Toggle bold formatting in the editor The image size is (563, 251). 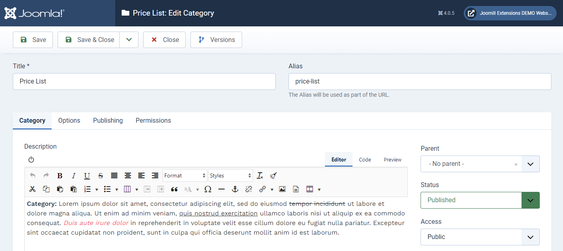(x=60, y=175)
